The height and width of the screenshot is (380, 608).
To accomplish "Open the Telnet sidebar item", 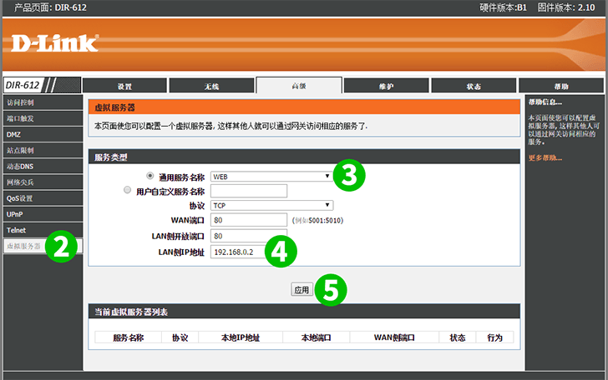I will click(x=43, y=230).
